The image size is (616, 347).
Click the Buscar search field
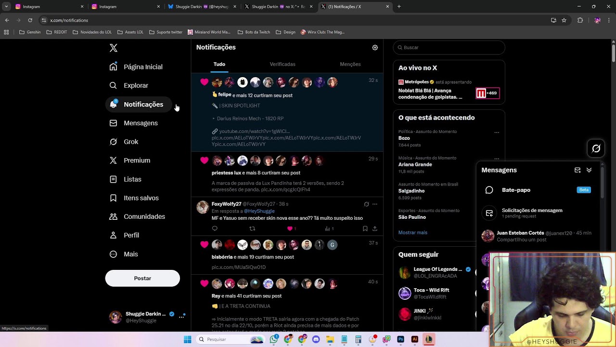[449, 47]
